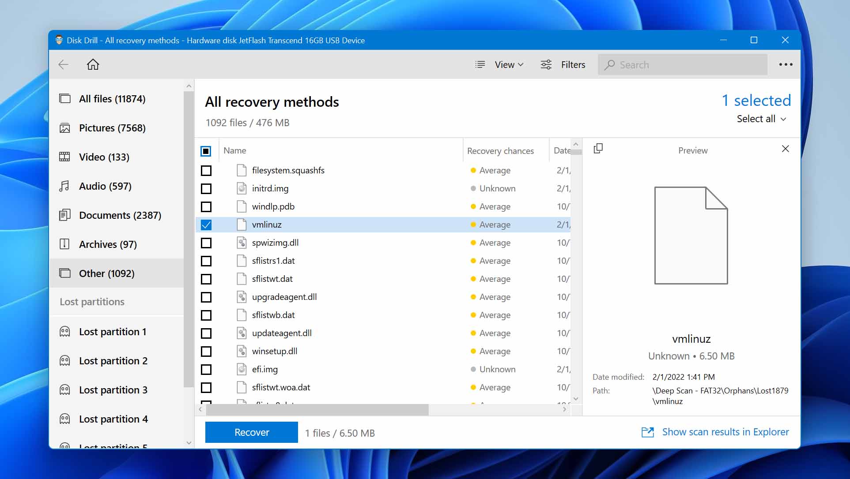Toggle checkbox for vmlinuz file selection

(207, 225)
